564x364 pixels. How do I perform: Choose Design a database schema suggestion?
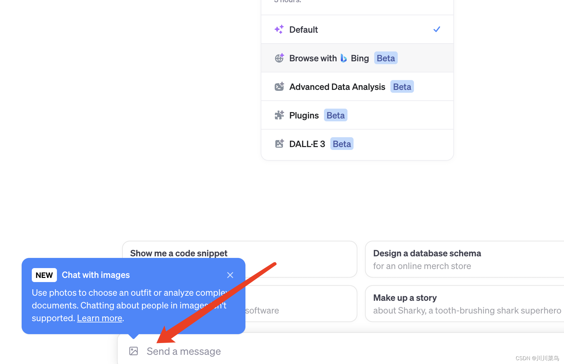click(x=464, y=259)
